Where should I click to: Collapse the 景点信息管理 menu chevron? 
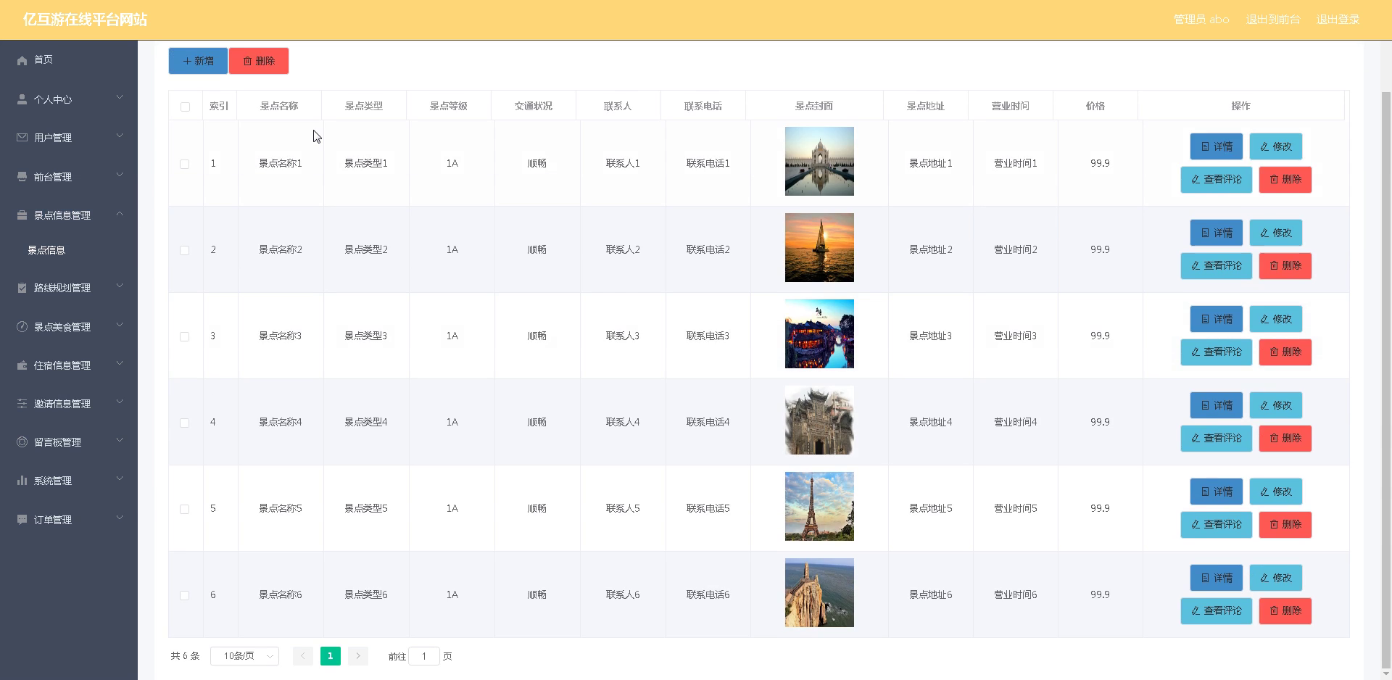pyautogui.click(x=120, y=213)
